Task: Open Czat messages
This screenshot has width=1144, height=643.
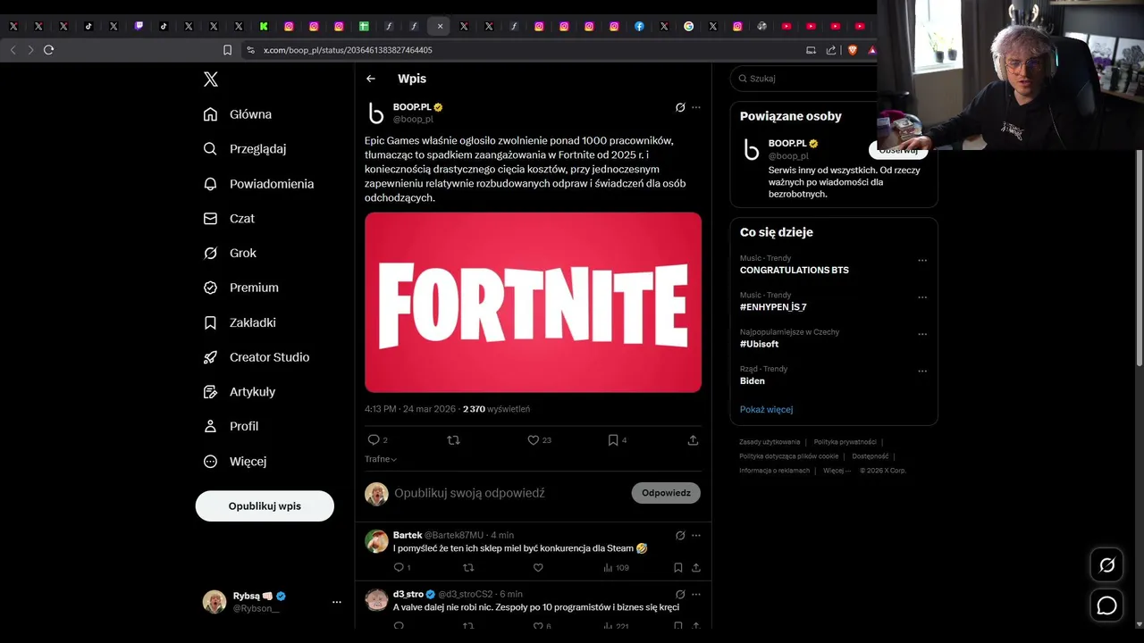Action: click(229, 219)
